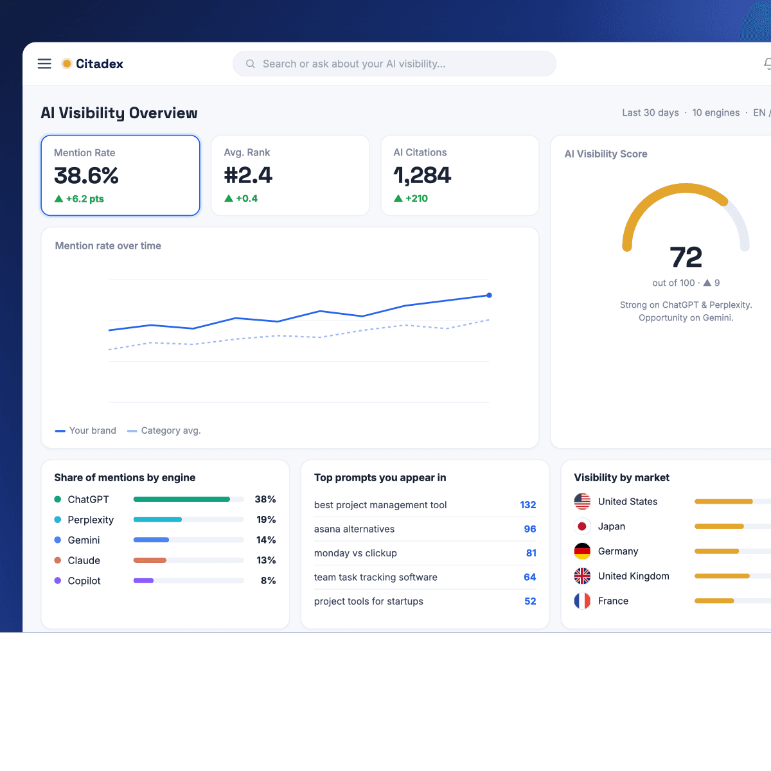Click 'Share of mentions by engine' heading
771x771 pixels.
(125, 477)
